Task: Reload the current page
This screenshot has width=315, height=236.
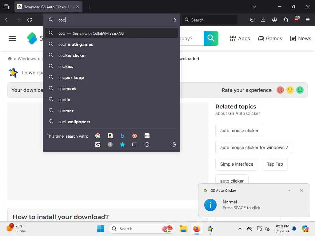Action: tap(30, 20)
